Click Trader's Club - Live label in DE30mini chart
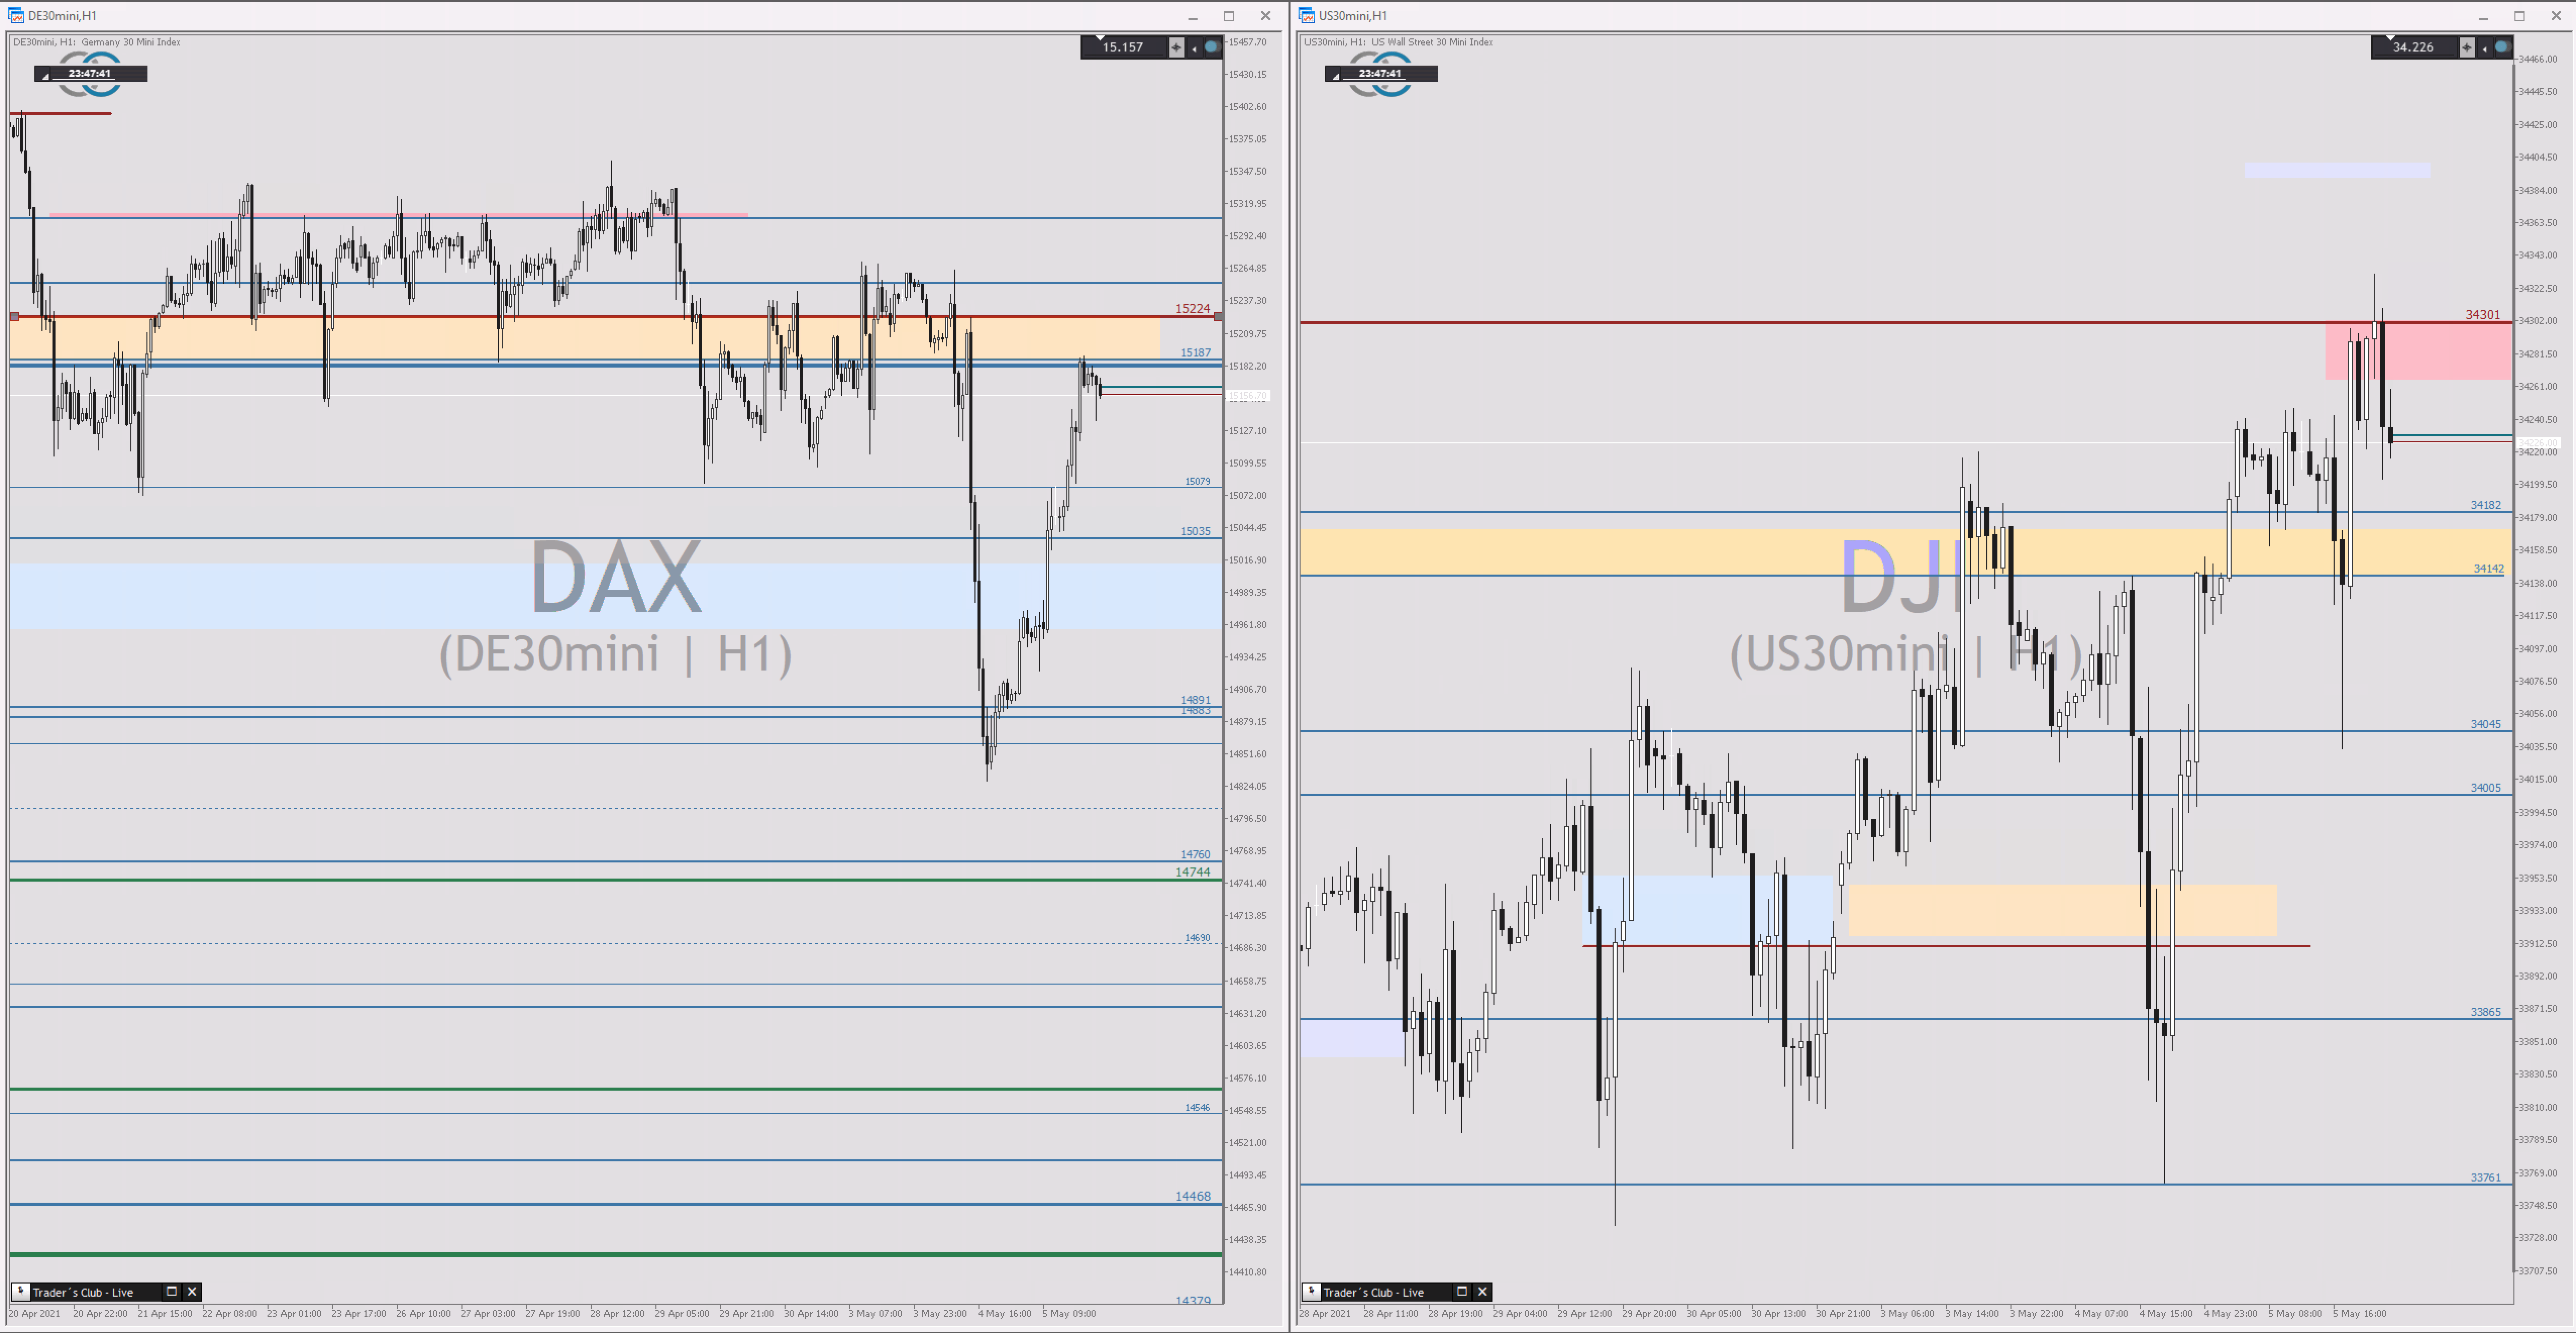This screenshot has height=1333, width=2576. 83,1292
